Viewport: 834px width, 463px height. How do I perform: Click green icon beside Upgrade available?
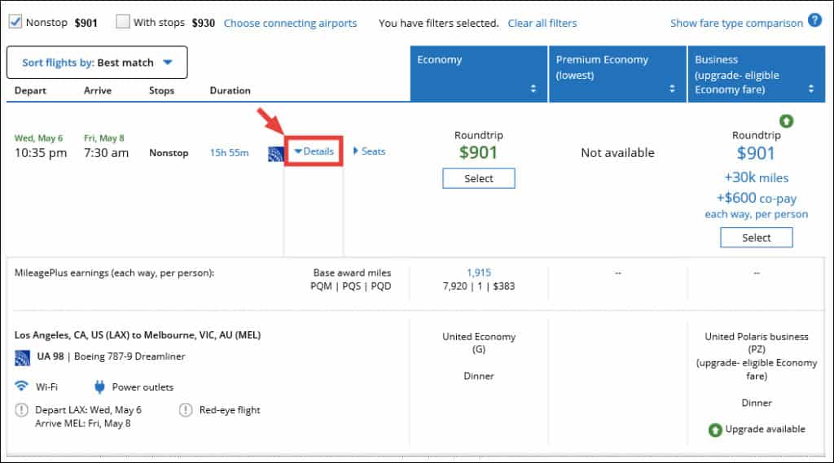(715, 430)
